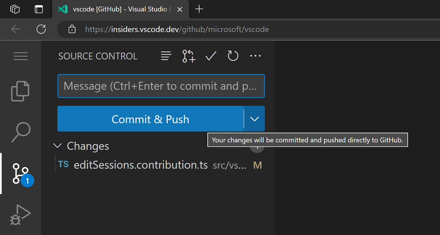Refresh the source control repository
440x235 pixels.
(x=233, y=56)
